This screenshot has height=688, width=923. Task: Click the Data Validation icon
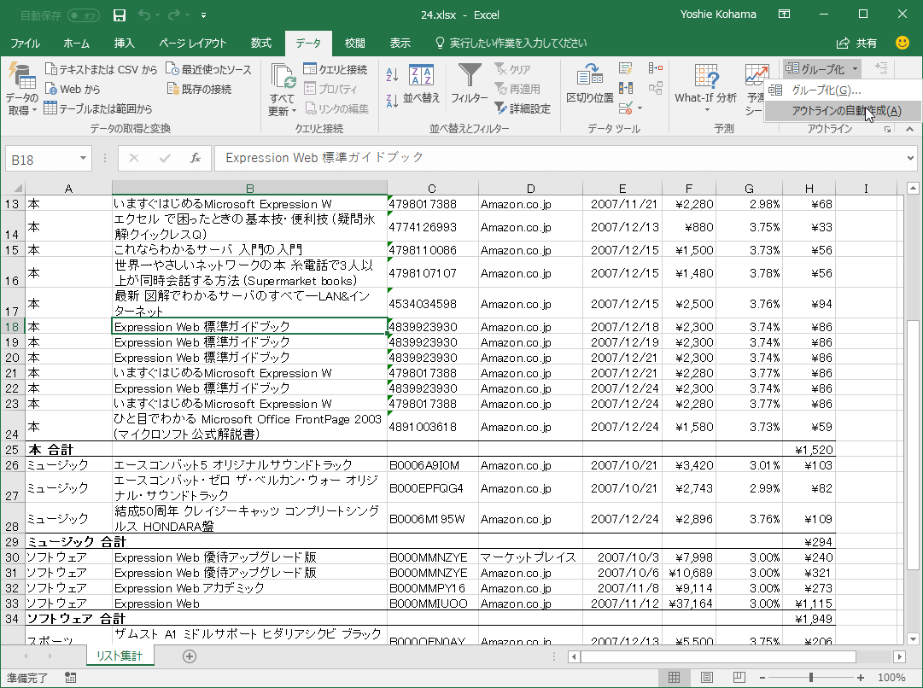(625, 108)
